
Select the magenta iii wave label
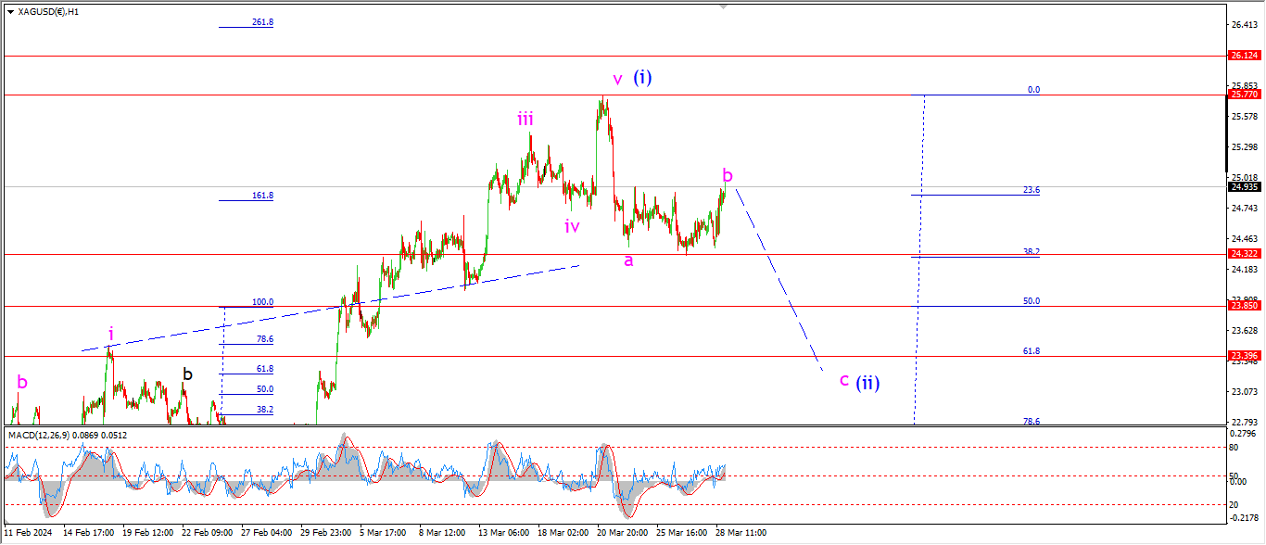pyautogui.click(x=525, y=119)
